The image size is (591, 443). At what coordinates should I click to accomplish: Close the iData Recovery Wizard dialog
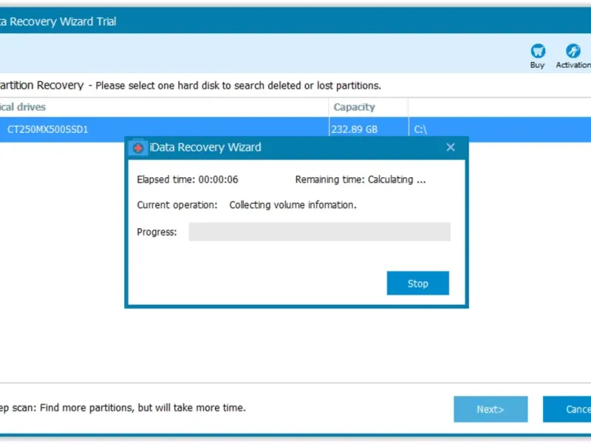(451, 147)
